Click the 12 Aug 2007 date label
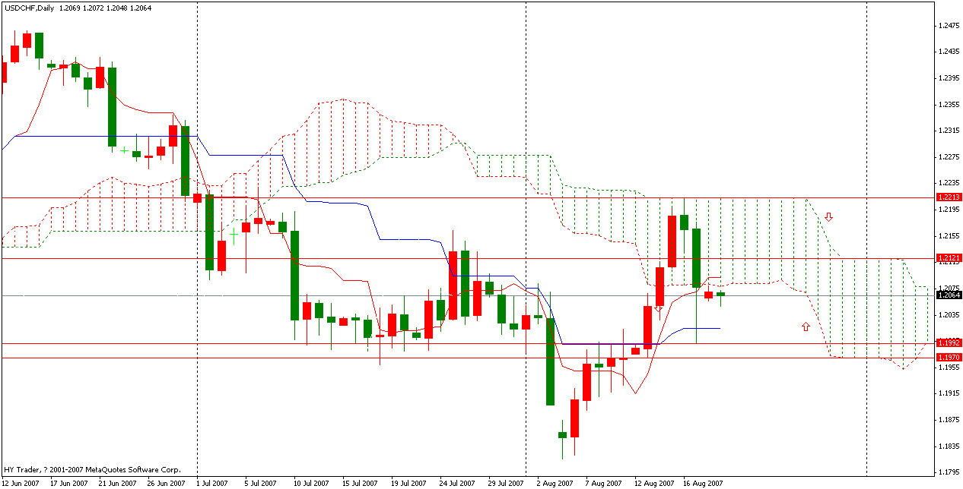Screen dimensions: 963x489 click(x=655, y=483)
